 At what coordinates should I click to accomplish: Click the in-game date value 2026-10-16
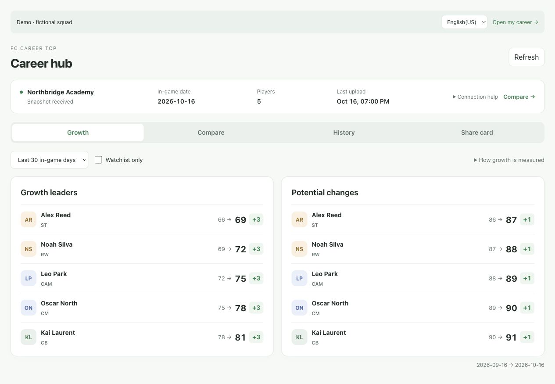[176, 101]
